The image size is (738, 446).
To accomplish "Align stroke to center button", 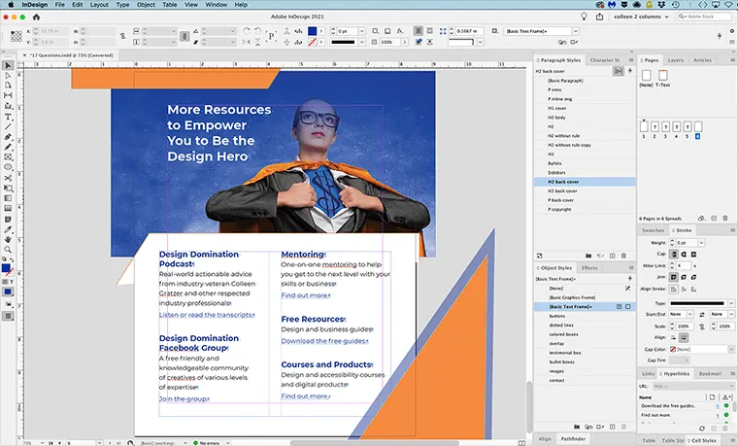I will (674, 290).
